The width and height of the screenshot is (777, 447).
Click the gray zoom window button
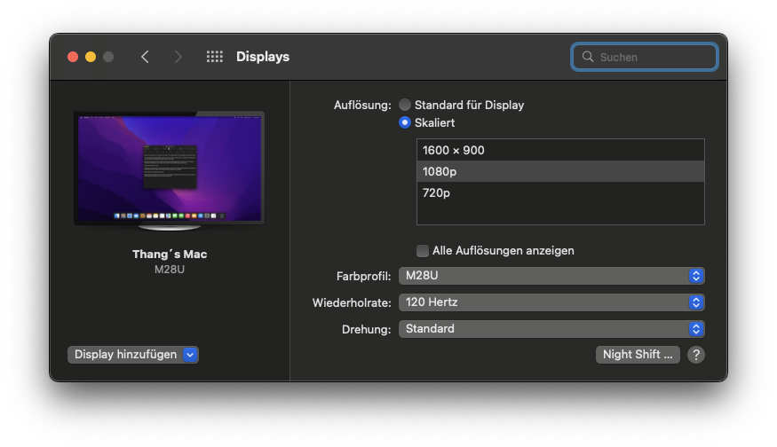(108, 57)
